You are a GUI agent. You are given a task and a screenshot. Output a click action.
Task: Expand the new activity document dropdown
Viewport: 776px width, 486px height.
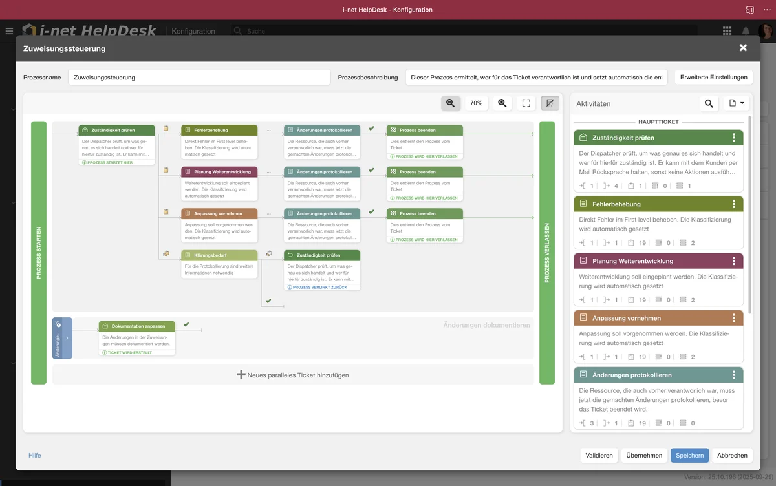click(x=737, y=103)
